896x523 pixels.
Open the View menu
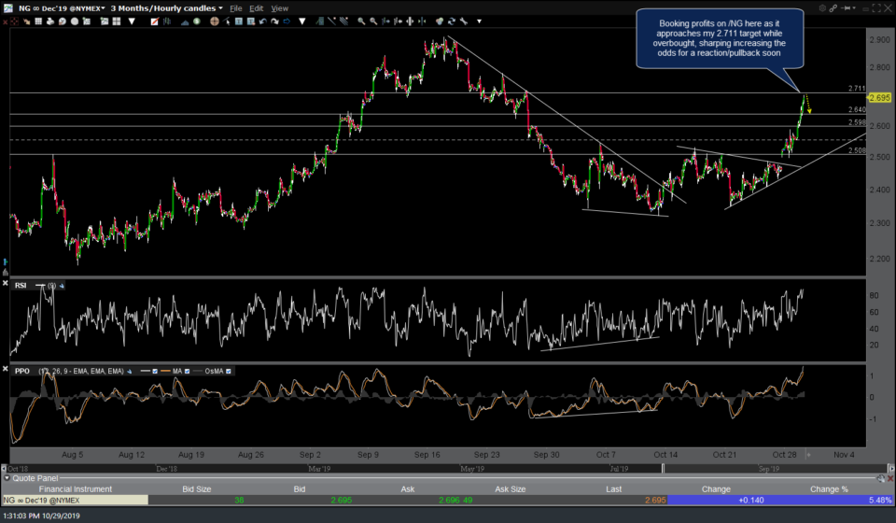tap(280, 7)
